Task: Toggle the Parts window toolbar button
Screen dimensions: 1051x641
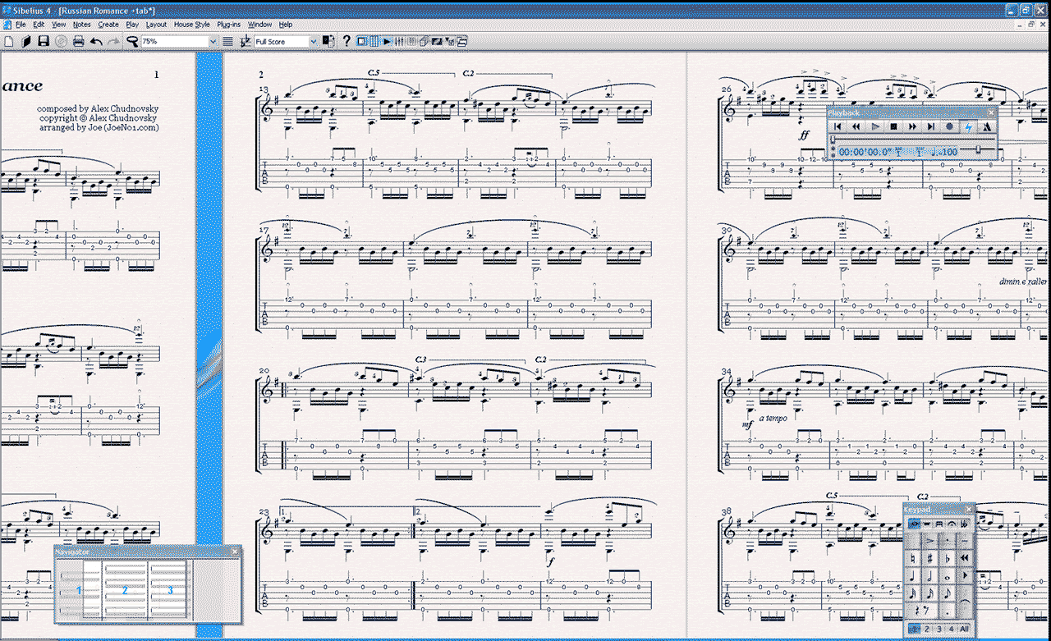Action: (424, 41)
